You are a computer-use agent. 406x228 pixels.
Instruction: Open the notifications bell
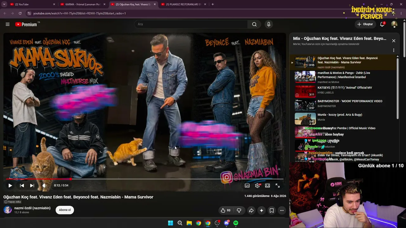tap(382, 24)
